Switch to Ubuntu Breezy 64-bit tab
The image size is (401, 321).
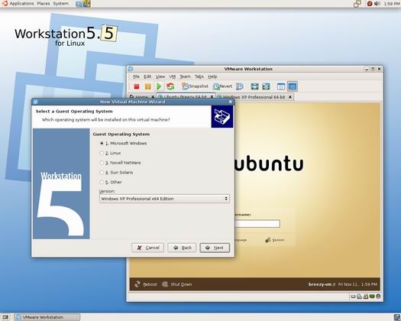point(186,96)
